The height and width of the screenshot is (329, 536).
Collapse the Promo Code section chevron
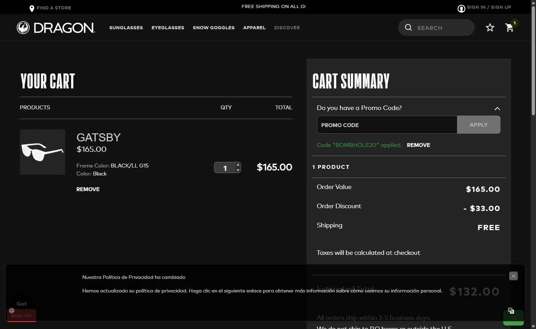point(497,109)
